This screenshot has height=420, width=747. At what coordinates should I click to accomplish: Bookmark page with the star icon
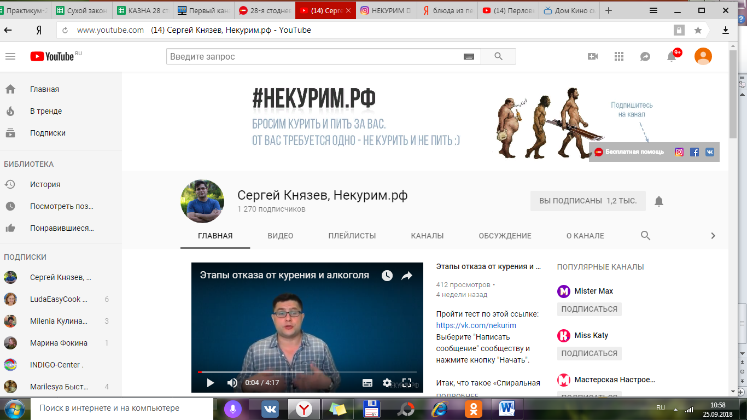[x=698, y=31]
